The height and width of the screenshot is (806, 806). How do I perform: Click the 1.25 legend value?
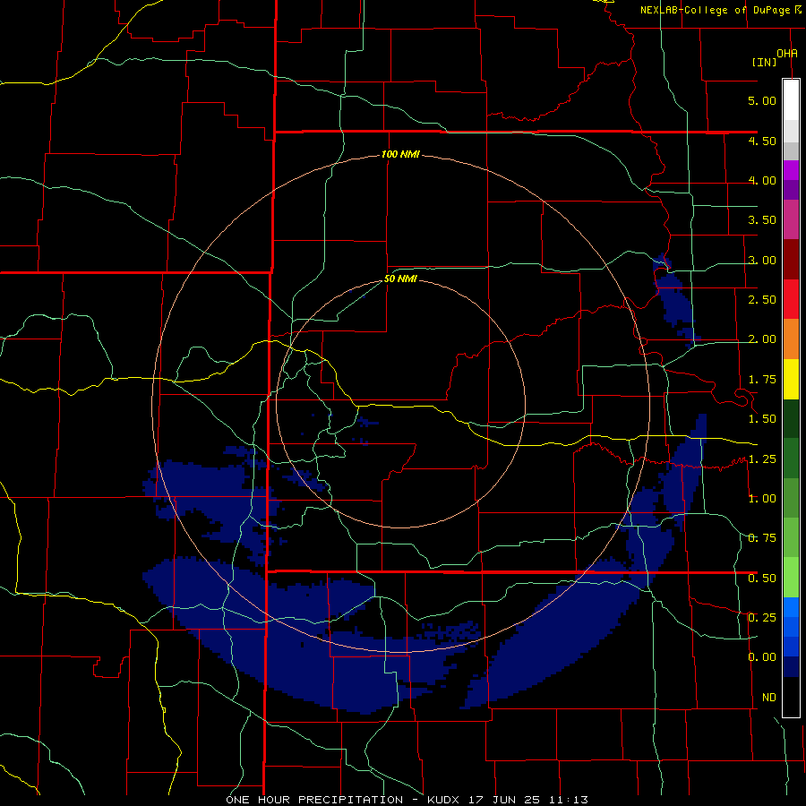click(x=762, y=459)
